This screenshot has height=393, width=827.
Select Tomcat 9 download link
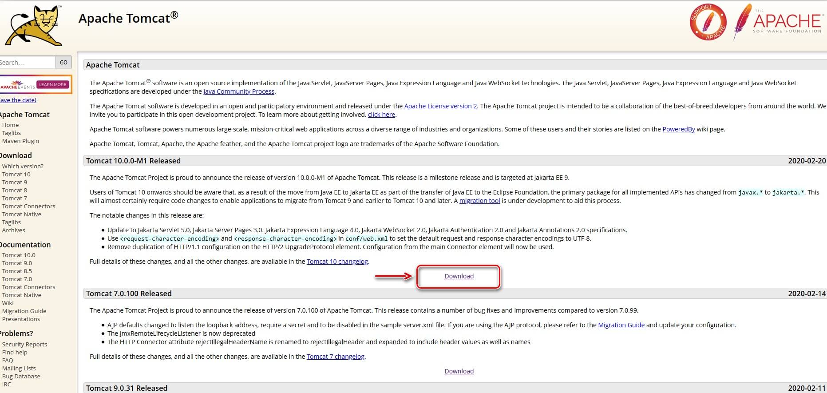coord(15,182)
